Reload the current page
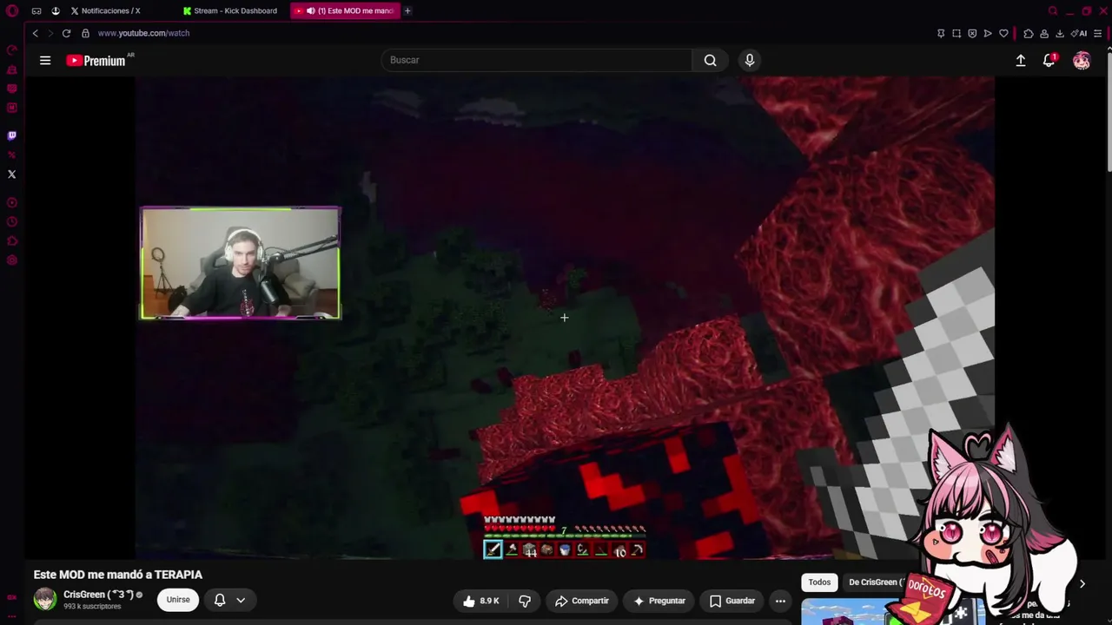Screen dimensions: 1112x625 (66, 33)
